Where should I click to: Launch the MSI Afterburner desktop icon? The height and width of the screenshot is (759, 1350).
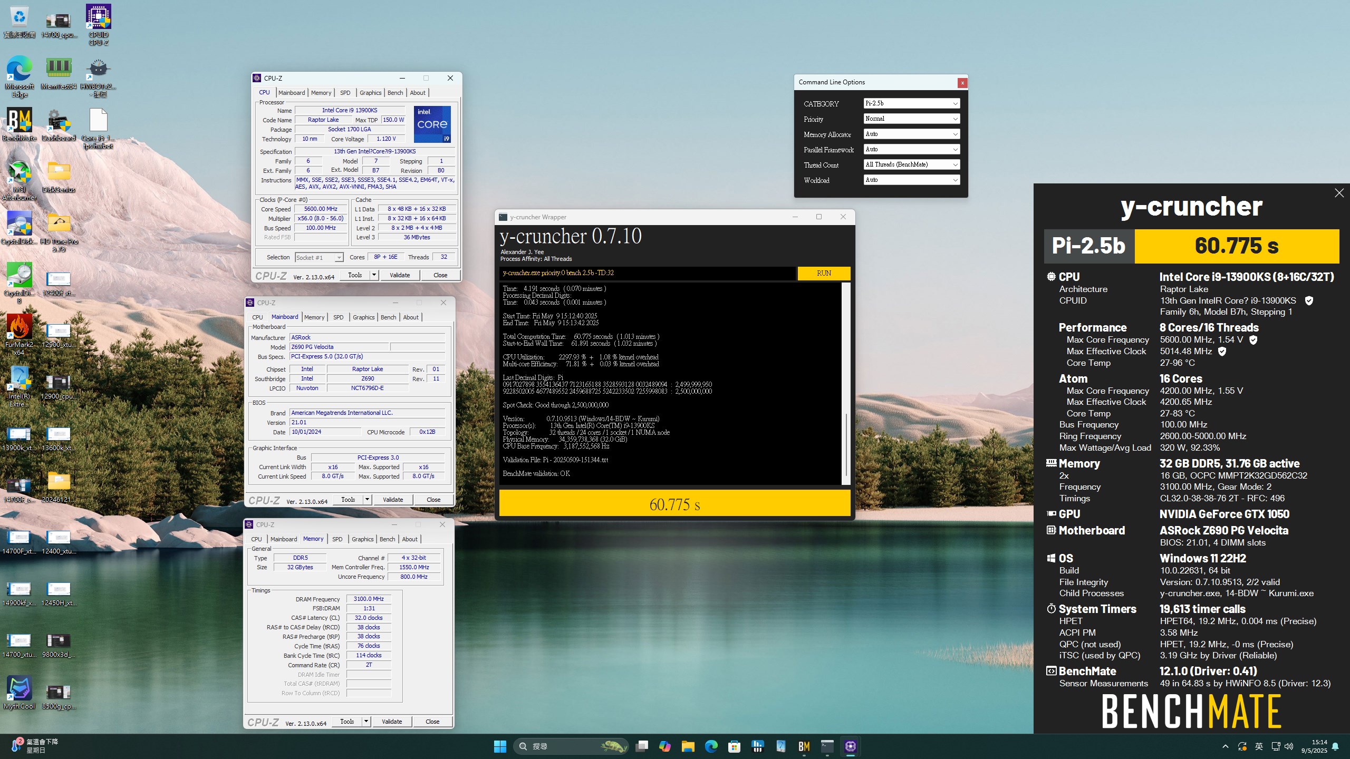(x=20, y=180)
